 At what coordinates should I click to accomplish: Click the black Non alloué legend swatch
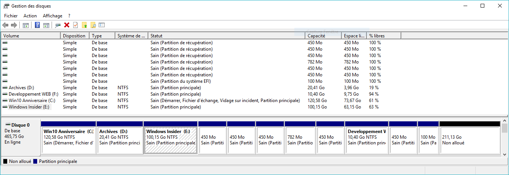pos(5,161)
